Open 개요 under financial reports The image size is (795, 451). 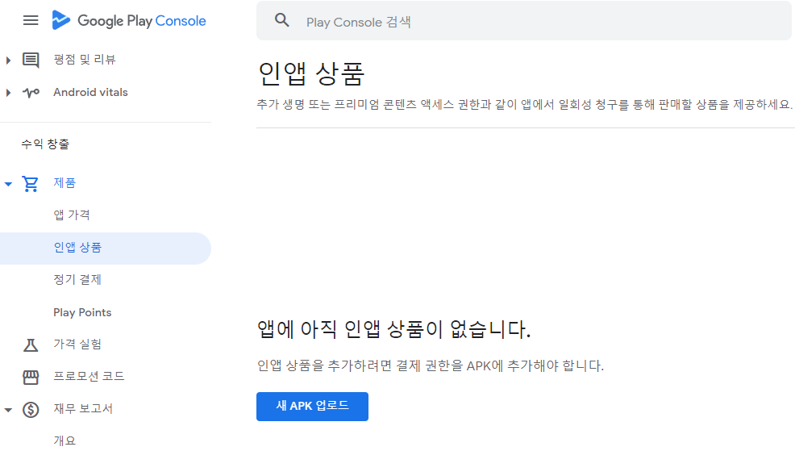pos(65,441)
